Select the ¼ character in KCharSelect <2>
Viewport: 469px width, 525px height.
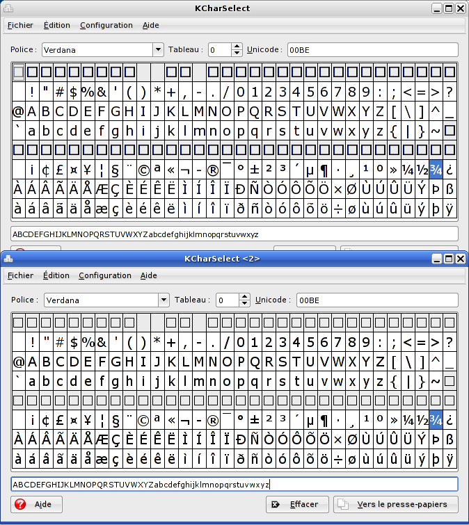(x=408, y=420)
